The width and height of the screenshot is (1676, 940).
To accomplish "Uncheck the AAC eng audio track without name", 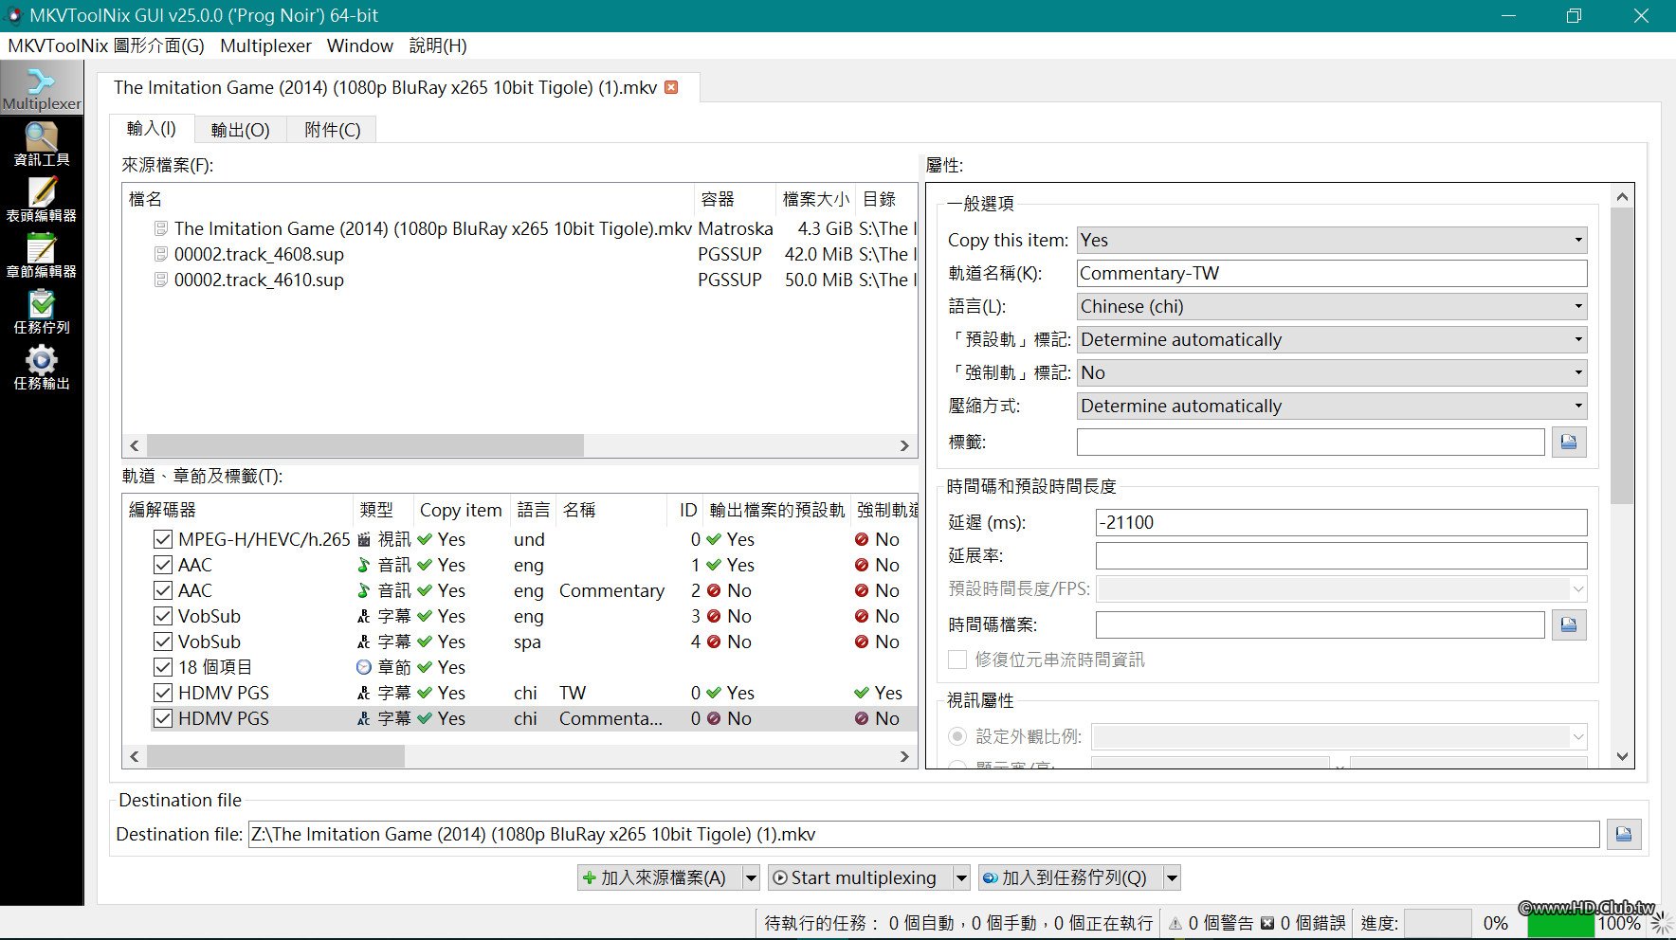I will coord(163,565).
